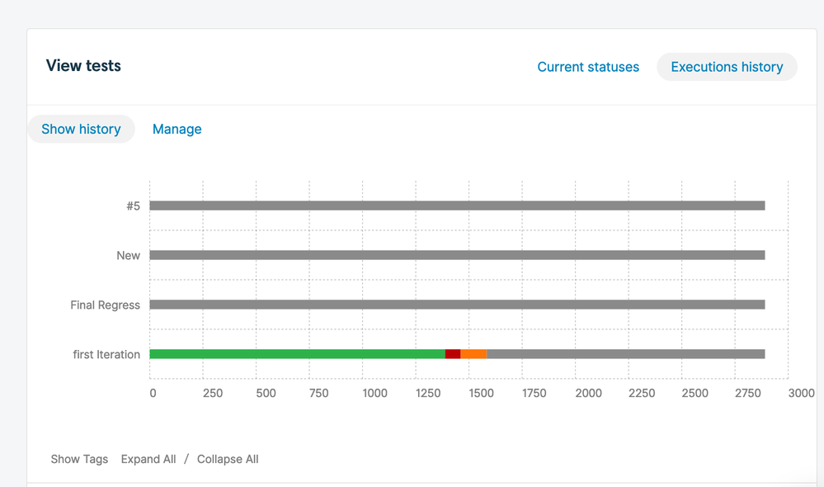Click the Final Regress gray bar
The image size is (824, 487).
point(457,305)
